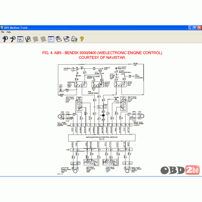Click the Right Rear Wheel Speed Sensor symbol
Screen dimensions: 202x202
tap(127, 170)
